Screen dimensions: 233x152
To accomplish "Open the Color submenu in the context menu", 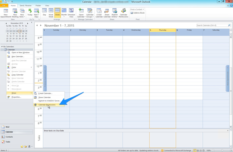I will tap(14, 68).
